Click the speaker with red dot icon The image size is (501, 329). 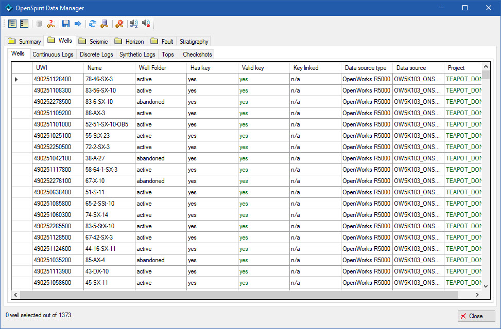[x=146, y=24]
